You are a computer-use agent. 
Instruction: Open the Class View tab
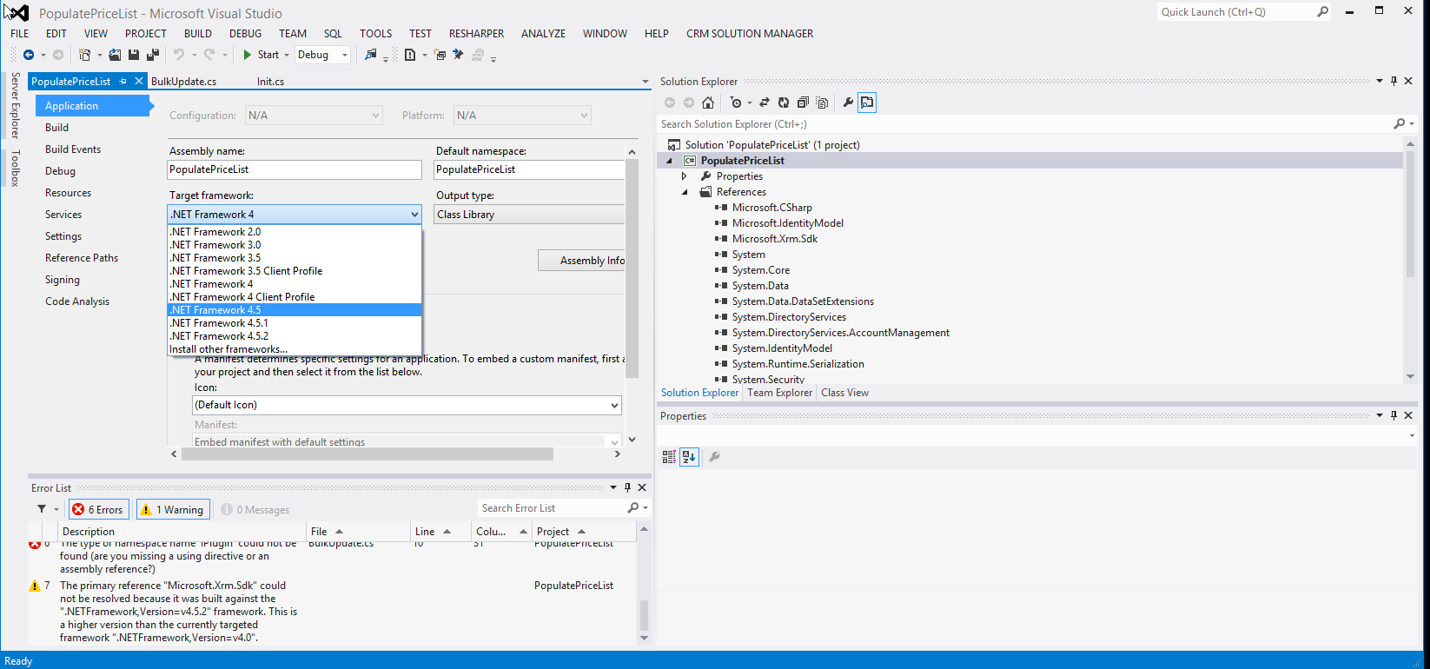coord(844,393)
